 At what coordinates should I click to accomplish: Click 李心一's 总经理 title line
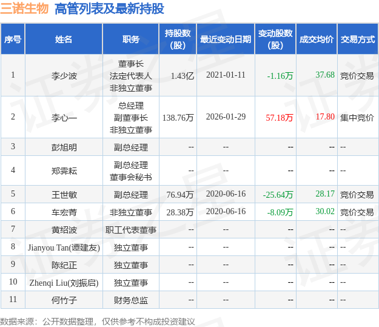coord(131,106)
